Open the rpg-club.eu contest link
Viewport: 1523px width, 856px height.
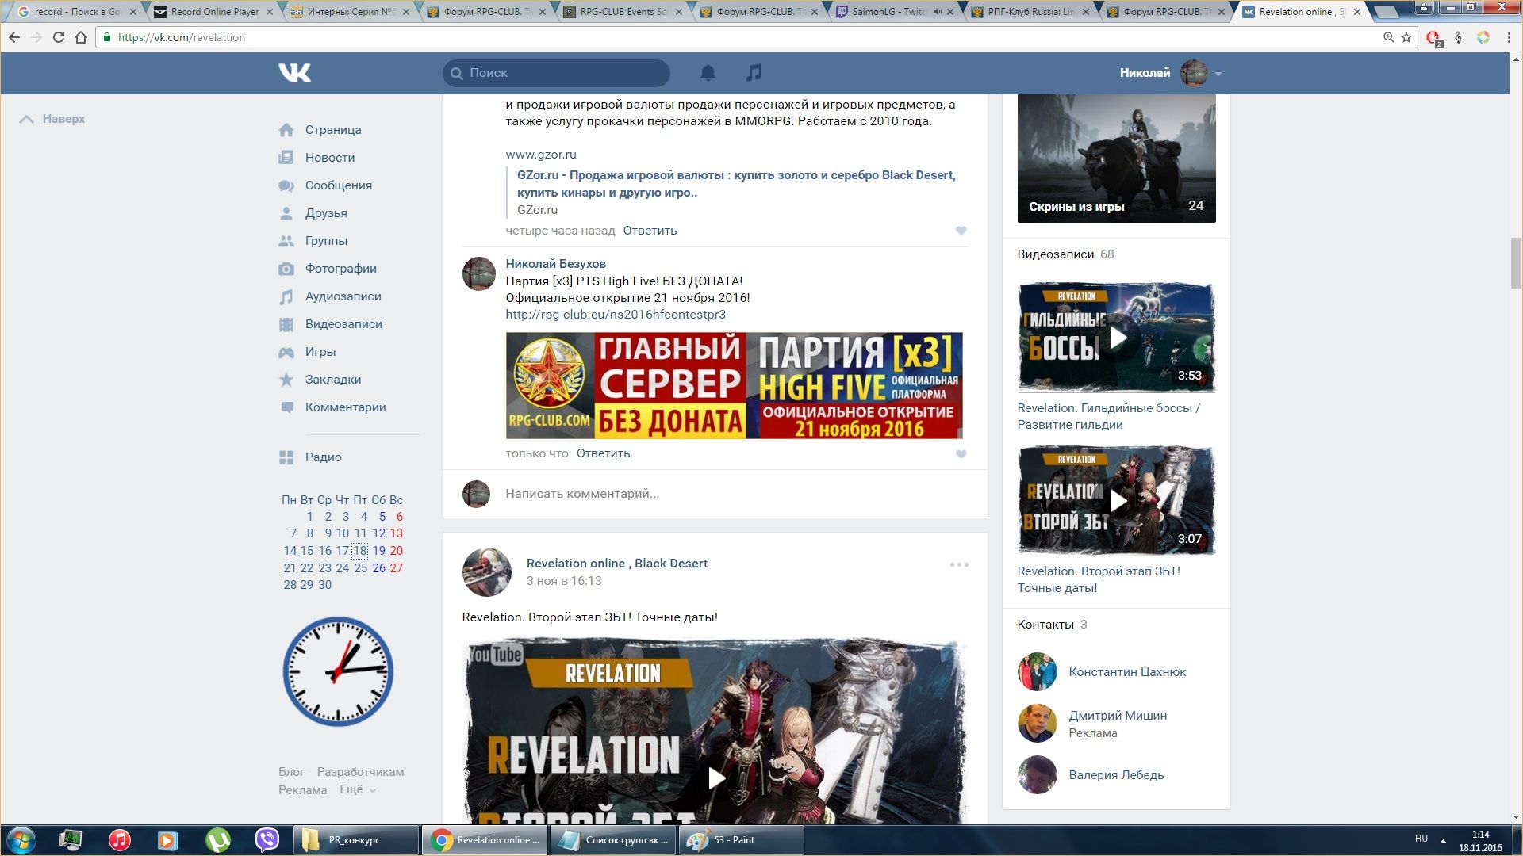pos(616,315)
